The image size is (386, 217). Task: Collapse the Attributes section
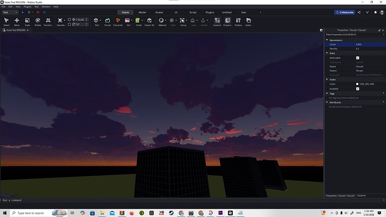327,102
